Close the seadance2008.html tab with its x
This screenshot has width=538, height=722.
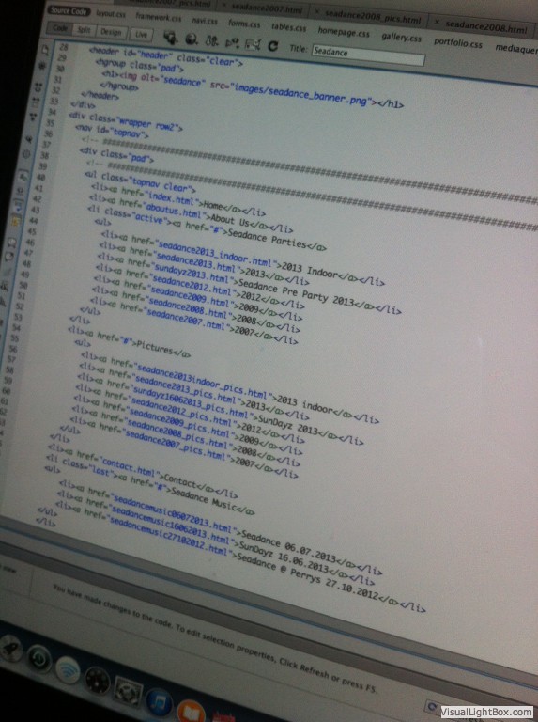point(437,22)
